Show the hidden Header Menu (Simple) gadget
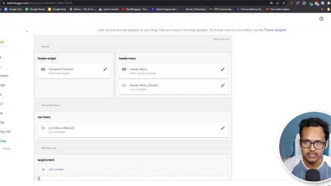331x186 pixels. tap(124, 85)
